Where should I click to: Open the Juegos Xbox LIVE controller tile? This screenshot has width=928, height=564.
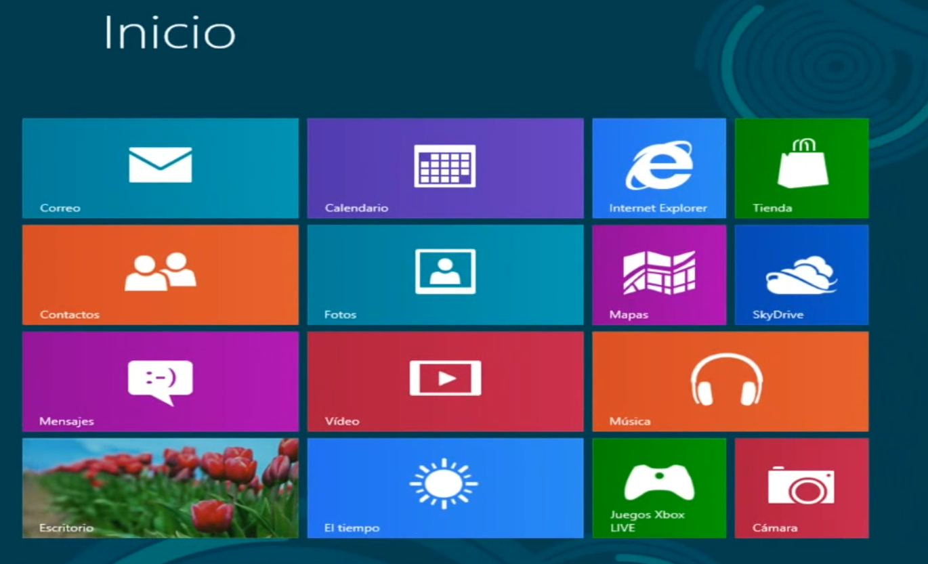coord(659,488)
